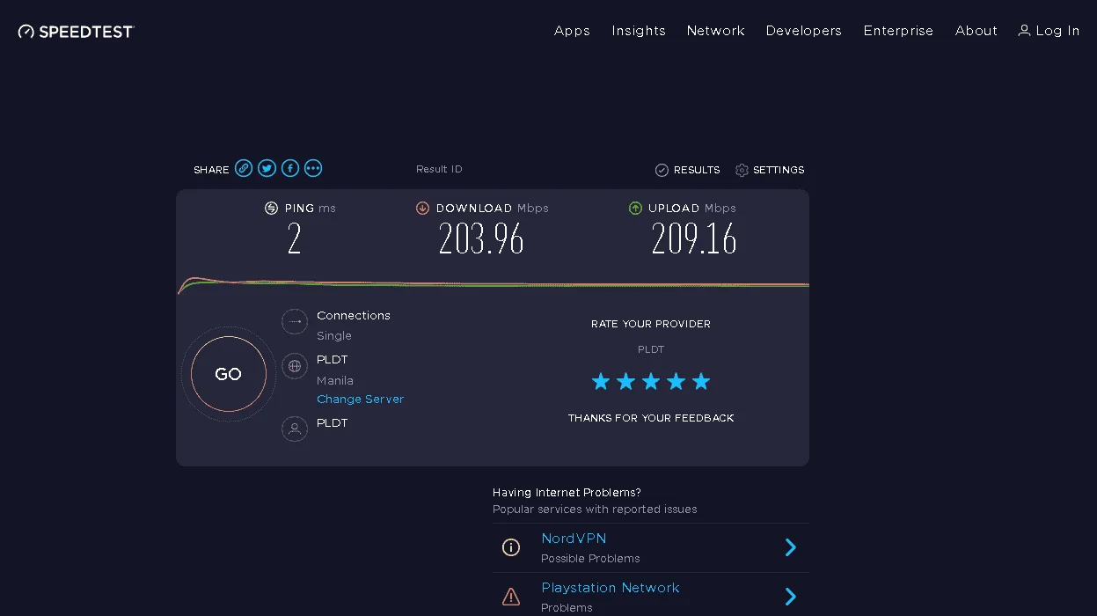Rate provider with first star
The image size is (1097, 616).
click(x=601, y=381)
